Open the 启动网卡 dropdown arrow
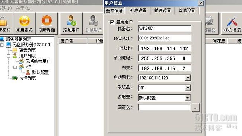242x136 pixels. pyautogui.click(x=188, y=78)
